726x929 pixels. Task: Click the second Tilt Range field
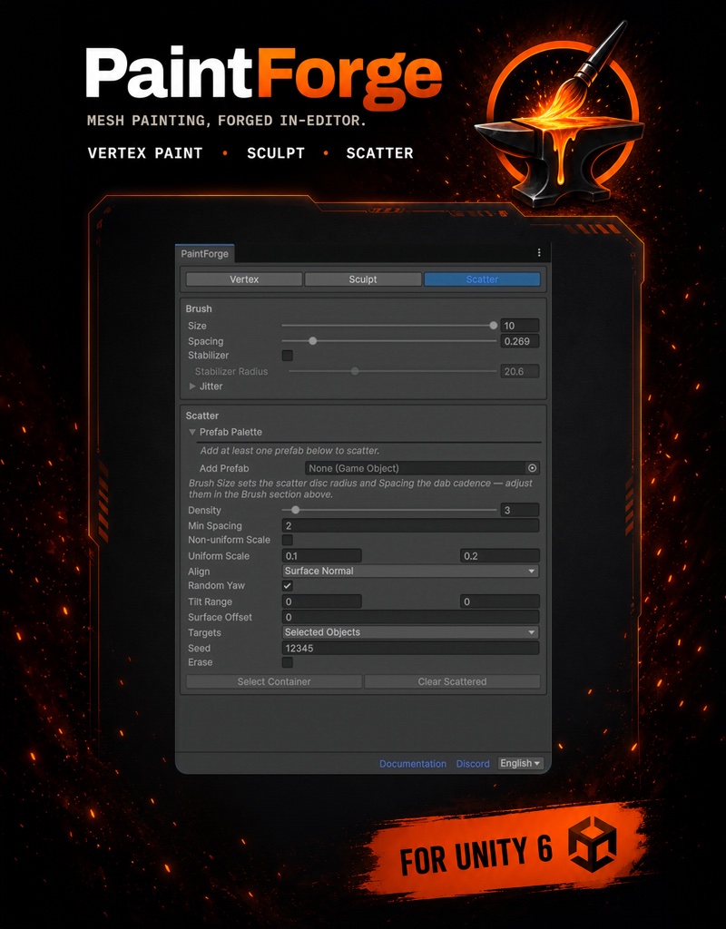(x=500, y=601)
